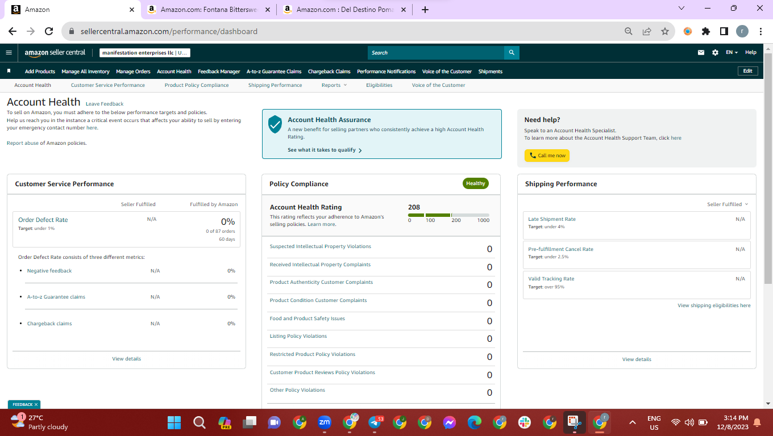Image resolution: width=773 pixels, height=436 pixels.
Task: Open the Extensions puzzle icon
Action: 706,32
